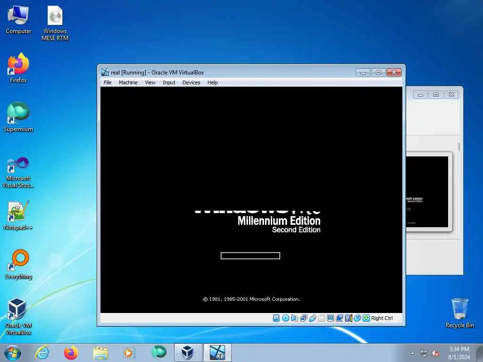Viewport: 483px width, 362px height.
Task: Click the VirtualBox icon in the VM title bar
Action: [x=105, y=72]
